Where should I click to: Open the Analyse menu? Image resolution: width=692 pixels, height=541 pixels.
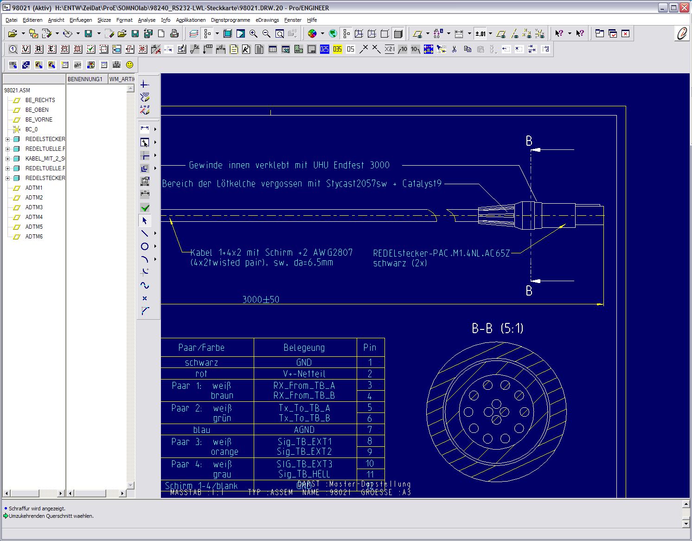tap(147, 20)
